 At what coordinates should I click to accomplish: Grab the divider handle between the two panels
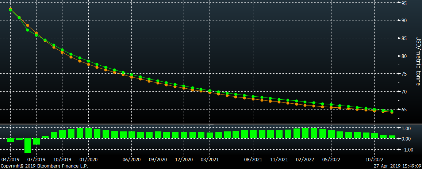[210, 124]
